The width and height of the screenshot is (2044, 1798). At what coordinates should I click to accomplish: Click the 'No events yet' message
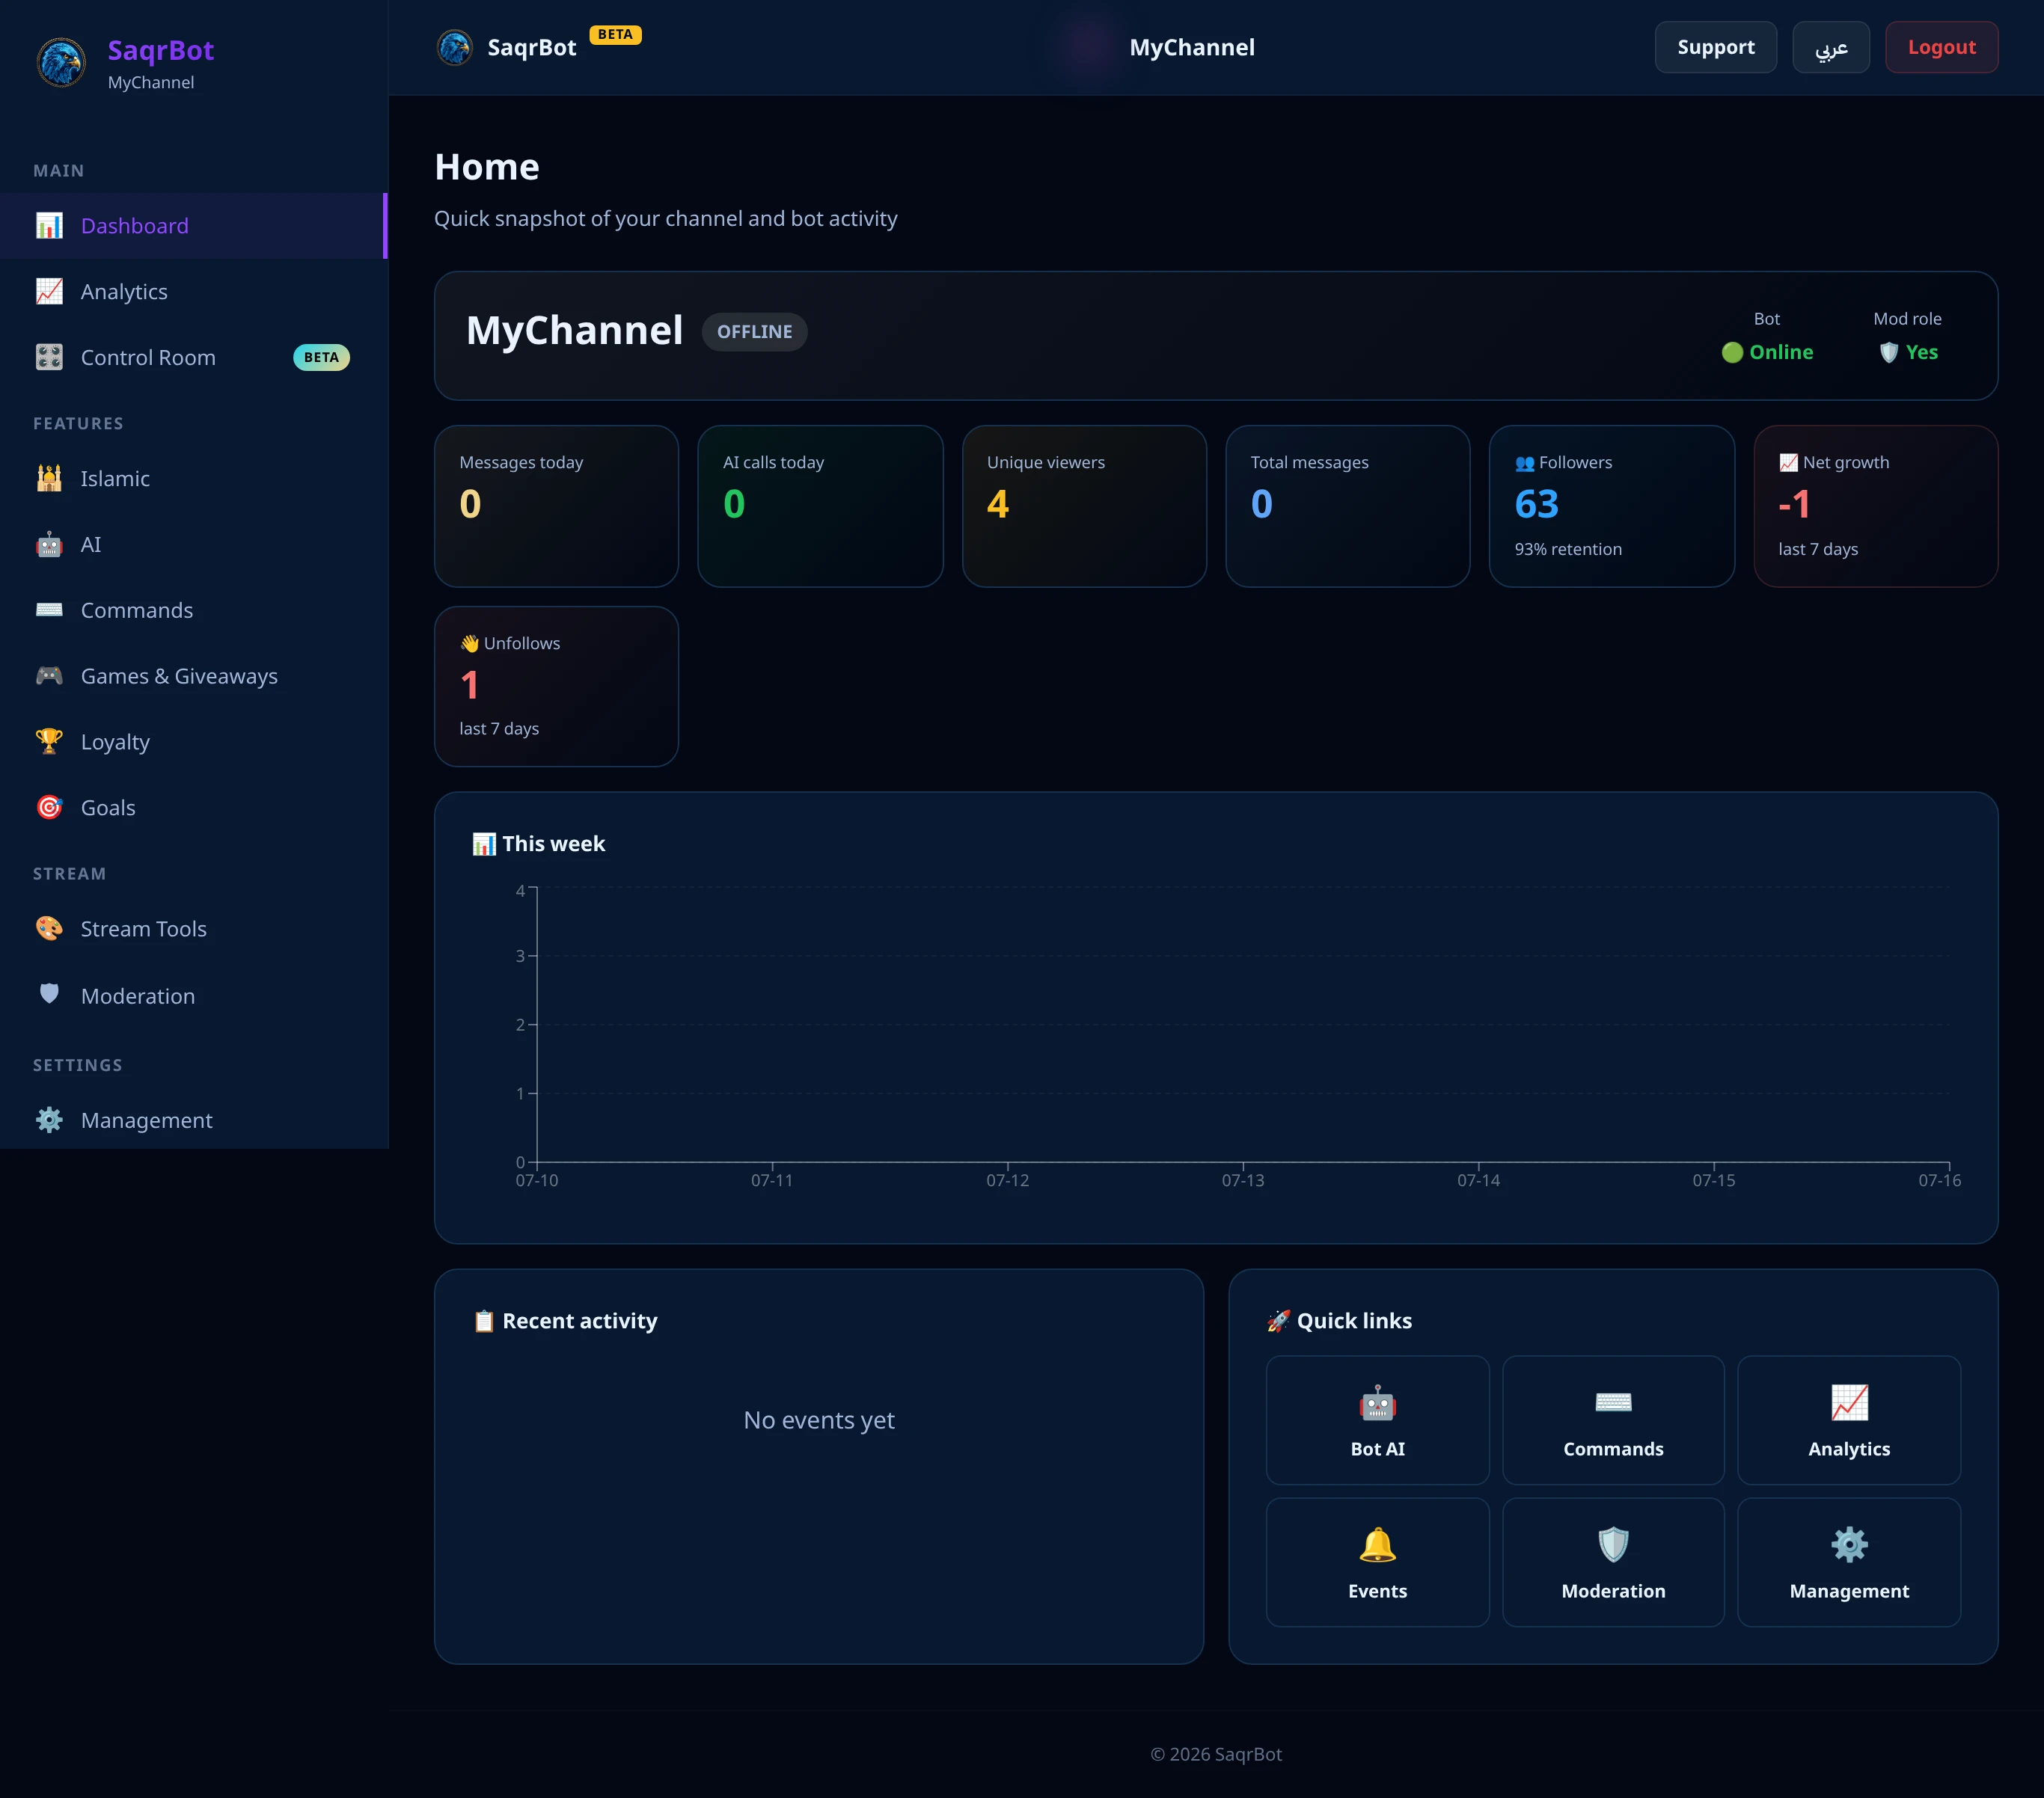pyautogui.click(x=819, y=1420)
